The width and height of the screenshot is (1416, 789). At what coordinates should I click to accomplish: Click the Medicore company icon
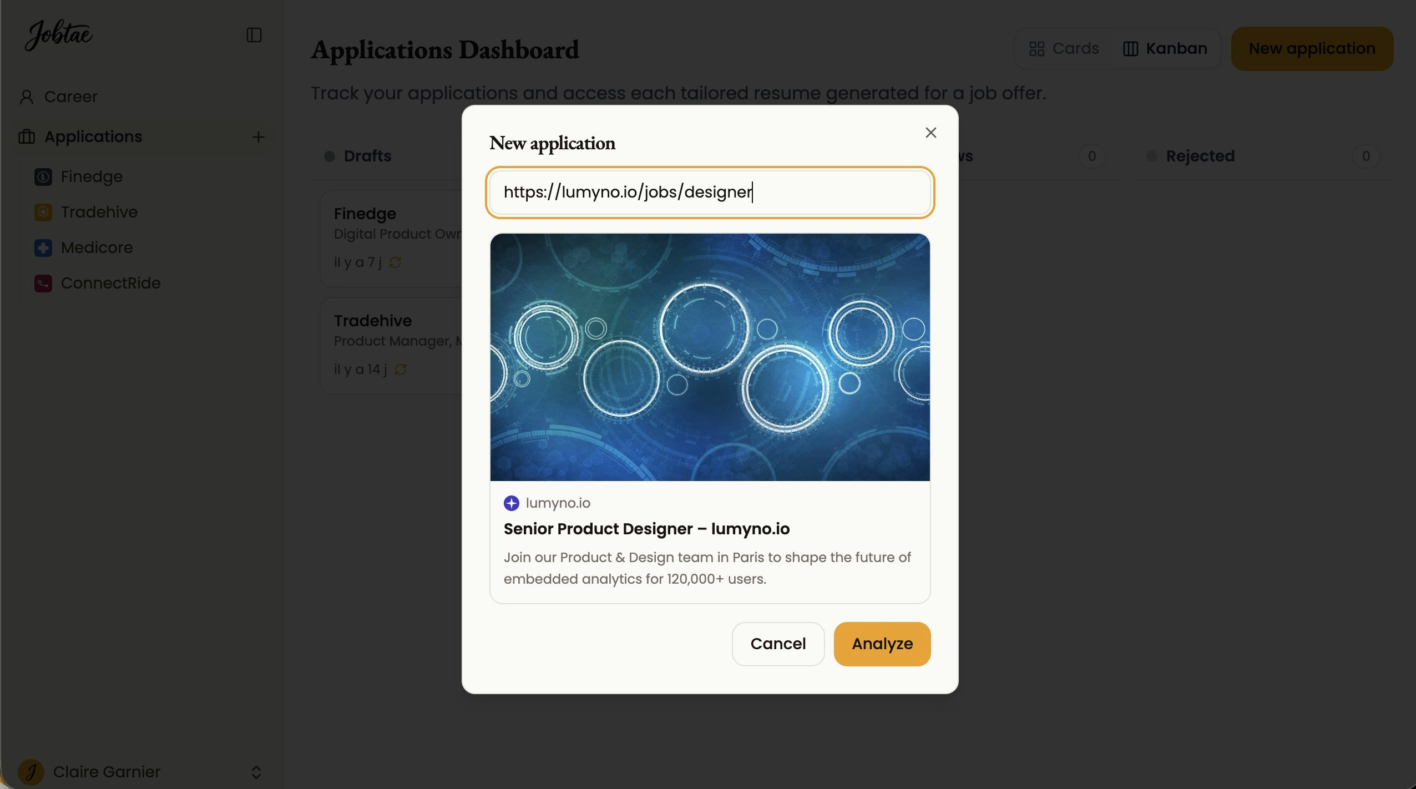(x=43, y=248)
